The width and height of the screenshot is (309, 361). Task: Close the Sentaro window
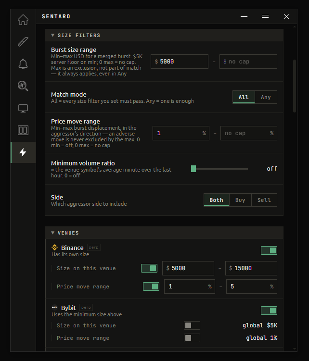coord(286,16)
